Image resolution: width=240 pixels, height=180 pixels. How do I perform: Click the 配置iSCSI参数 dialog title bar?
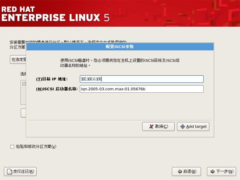coord(120,46)
